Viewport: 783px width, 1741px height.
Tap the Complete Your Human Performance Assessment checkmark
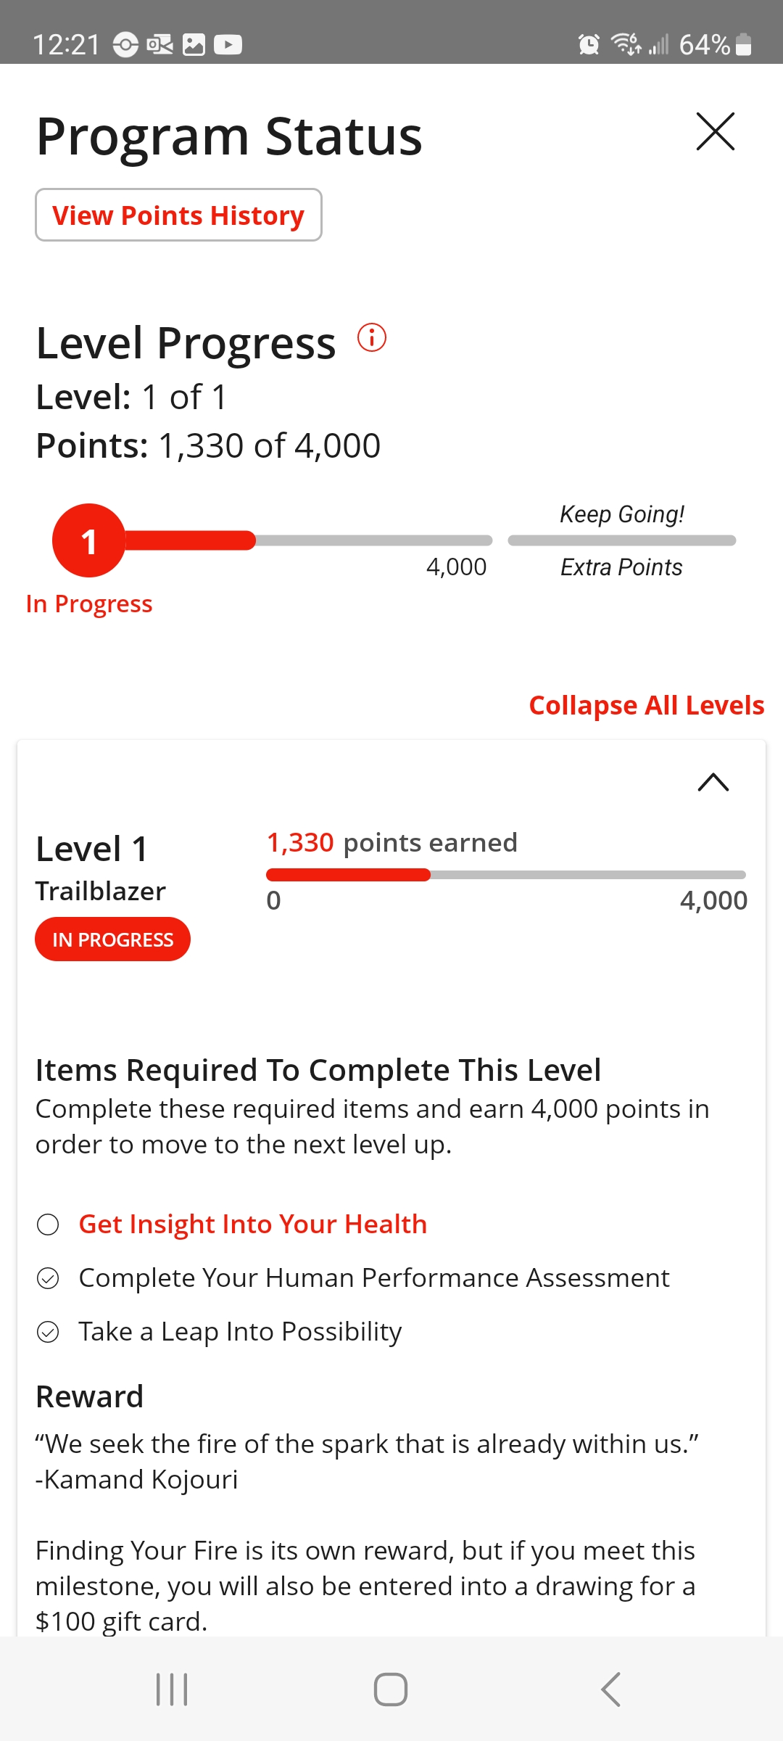pyautogui.click(x=48, y=1278)
